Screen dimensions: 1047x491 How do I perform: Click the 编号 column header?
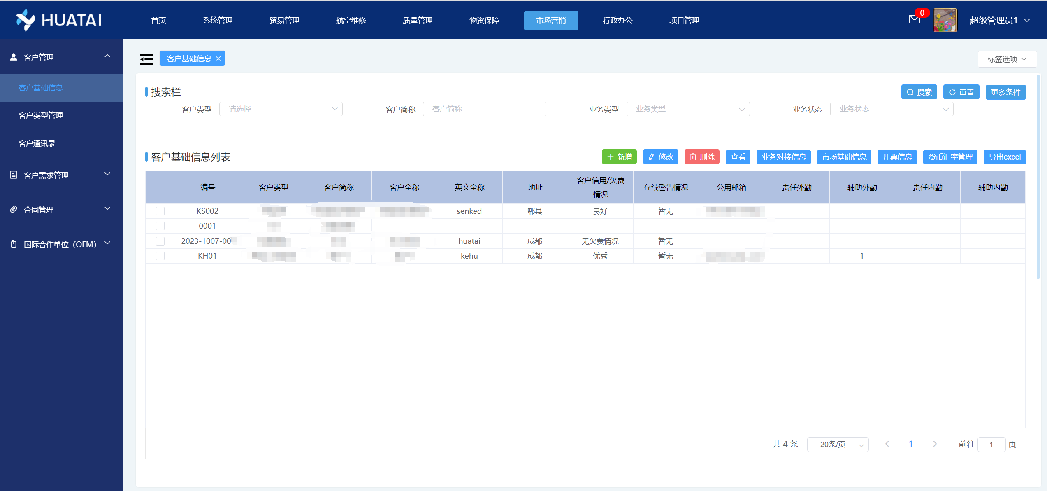click(x=208, y=188)
